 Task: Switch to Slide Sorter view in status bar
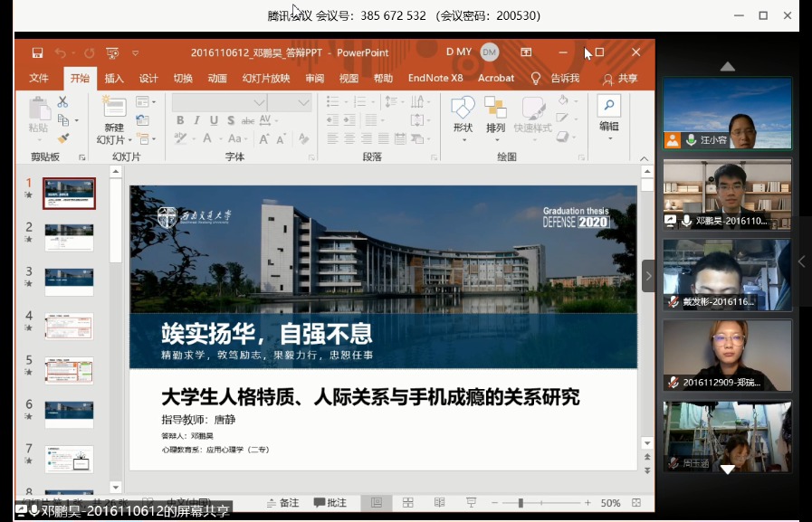(408, 503)
